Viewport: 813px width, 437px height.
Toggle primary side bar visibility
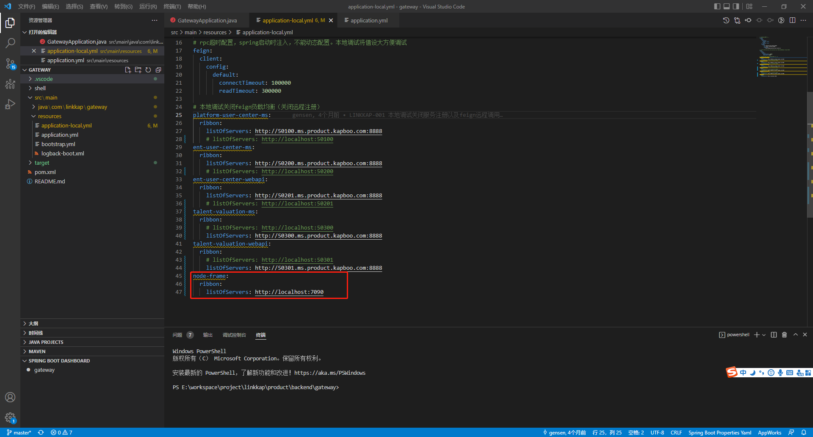click(x=717, y=6)
